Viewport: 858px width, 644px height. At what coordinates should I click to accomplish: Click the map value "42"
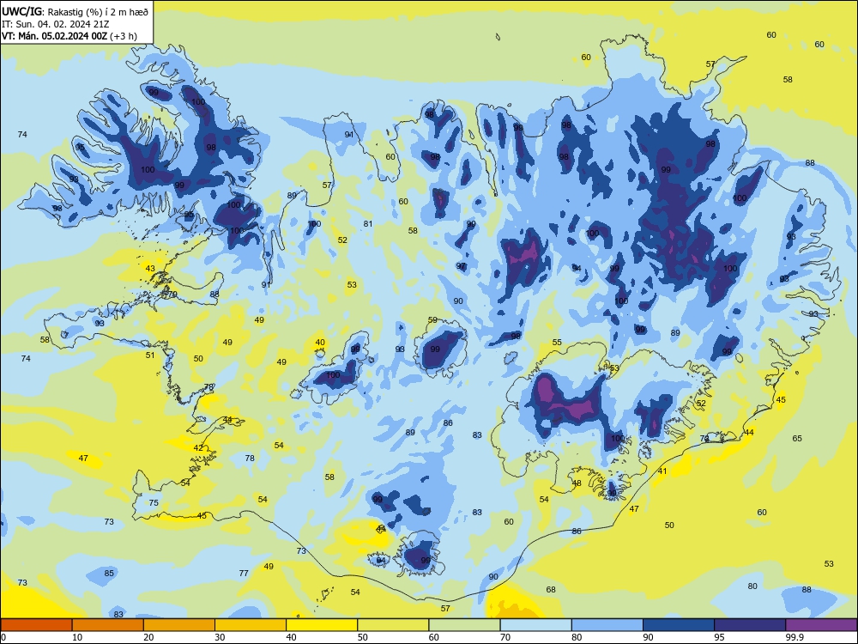[x=198, y=447]
